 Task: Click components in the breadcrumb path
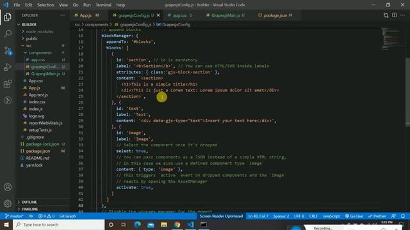click(96, 24)
